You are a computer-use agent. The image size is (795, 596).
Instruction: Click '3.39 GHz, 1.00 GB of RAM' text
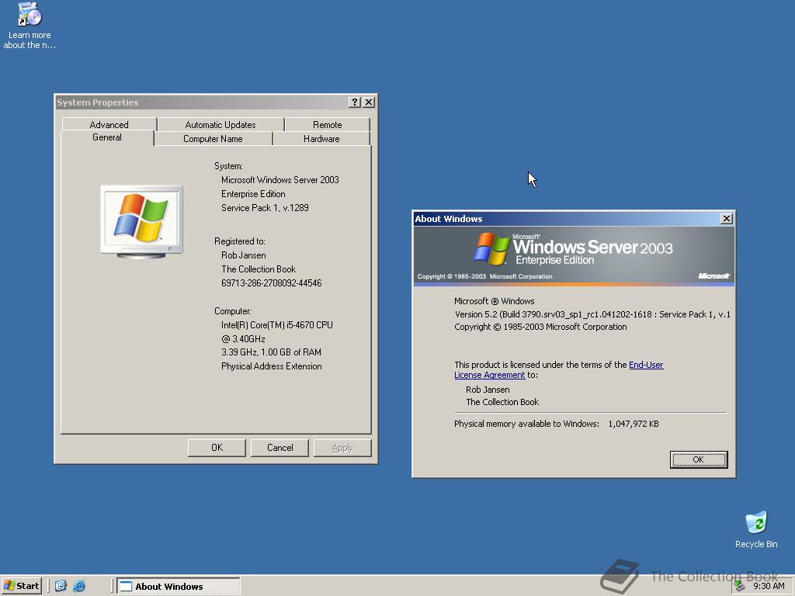[x=271, y=352]
